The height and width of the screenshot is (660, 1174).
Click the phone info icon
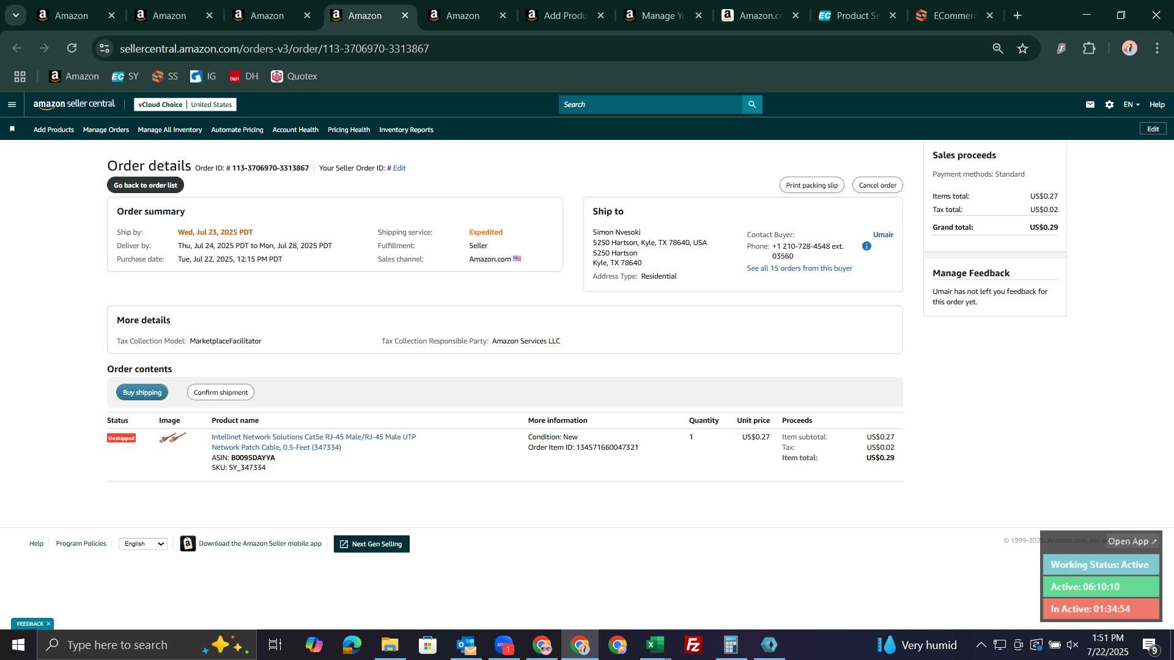pyautogui.click(x=866, y=246)
